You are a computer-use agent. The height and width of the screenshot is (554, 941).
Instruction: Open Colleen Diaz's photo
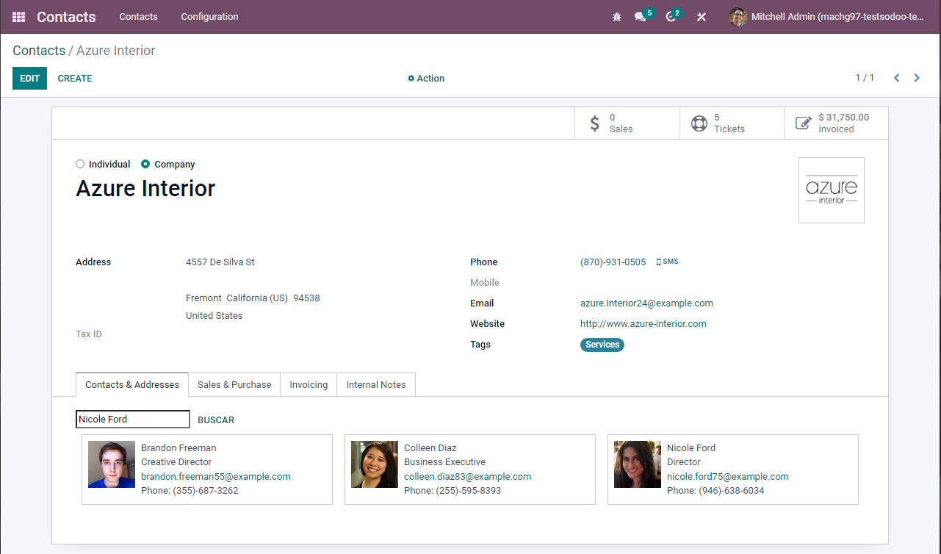pos(375,464)
